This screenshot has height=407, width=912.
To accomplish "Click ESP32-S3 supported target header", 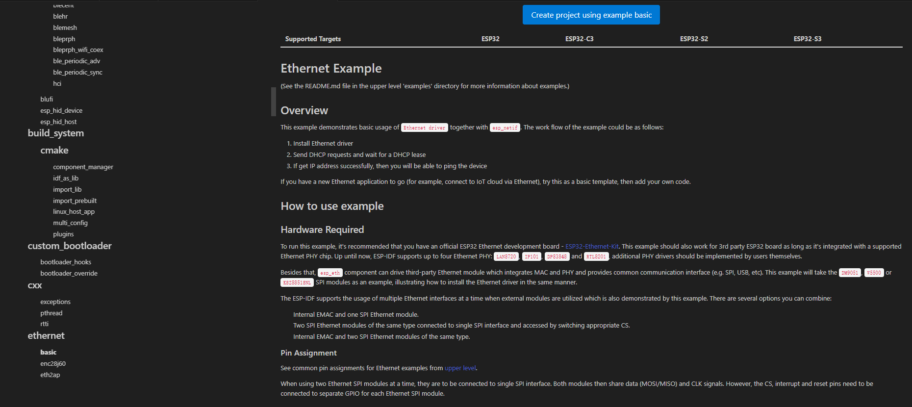I will click(808, 39).
